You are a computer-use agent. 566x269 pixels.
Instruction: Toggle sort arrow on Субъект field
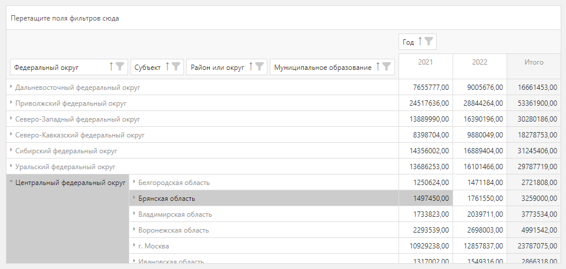pos(167,67)
